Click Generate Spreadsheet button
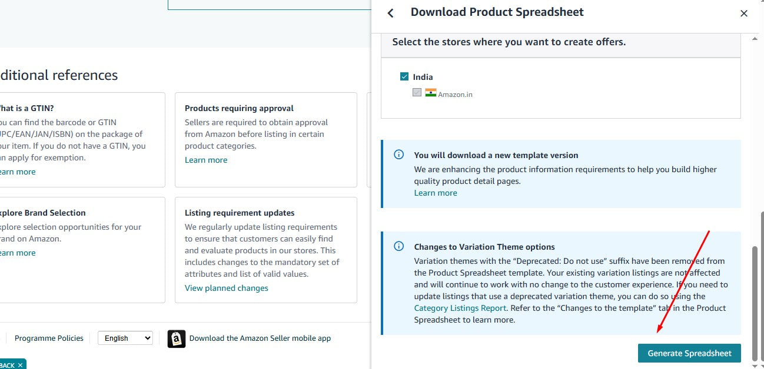 click(x=689, y=353)
